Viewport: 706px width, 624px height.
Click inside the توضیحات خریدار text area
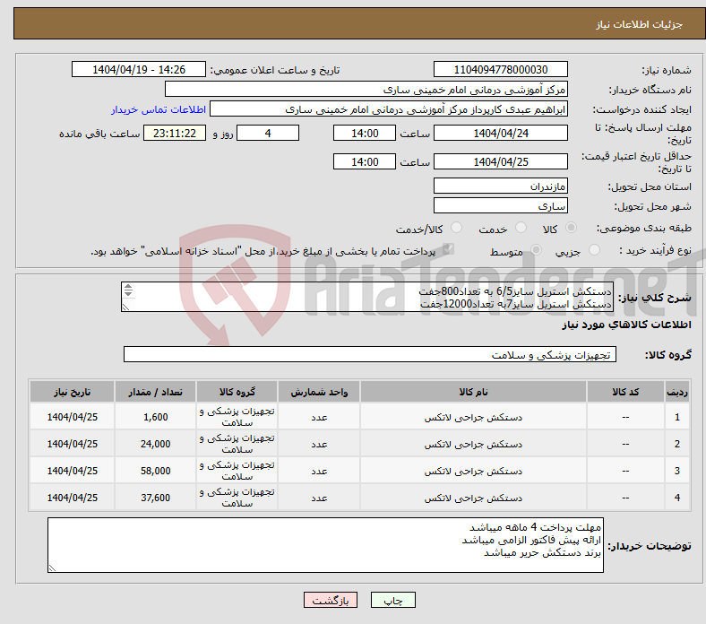pos(325,545)
